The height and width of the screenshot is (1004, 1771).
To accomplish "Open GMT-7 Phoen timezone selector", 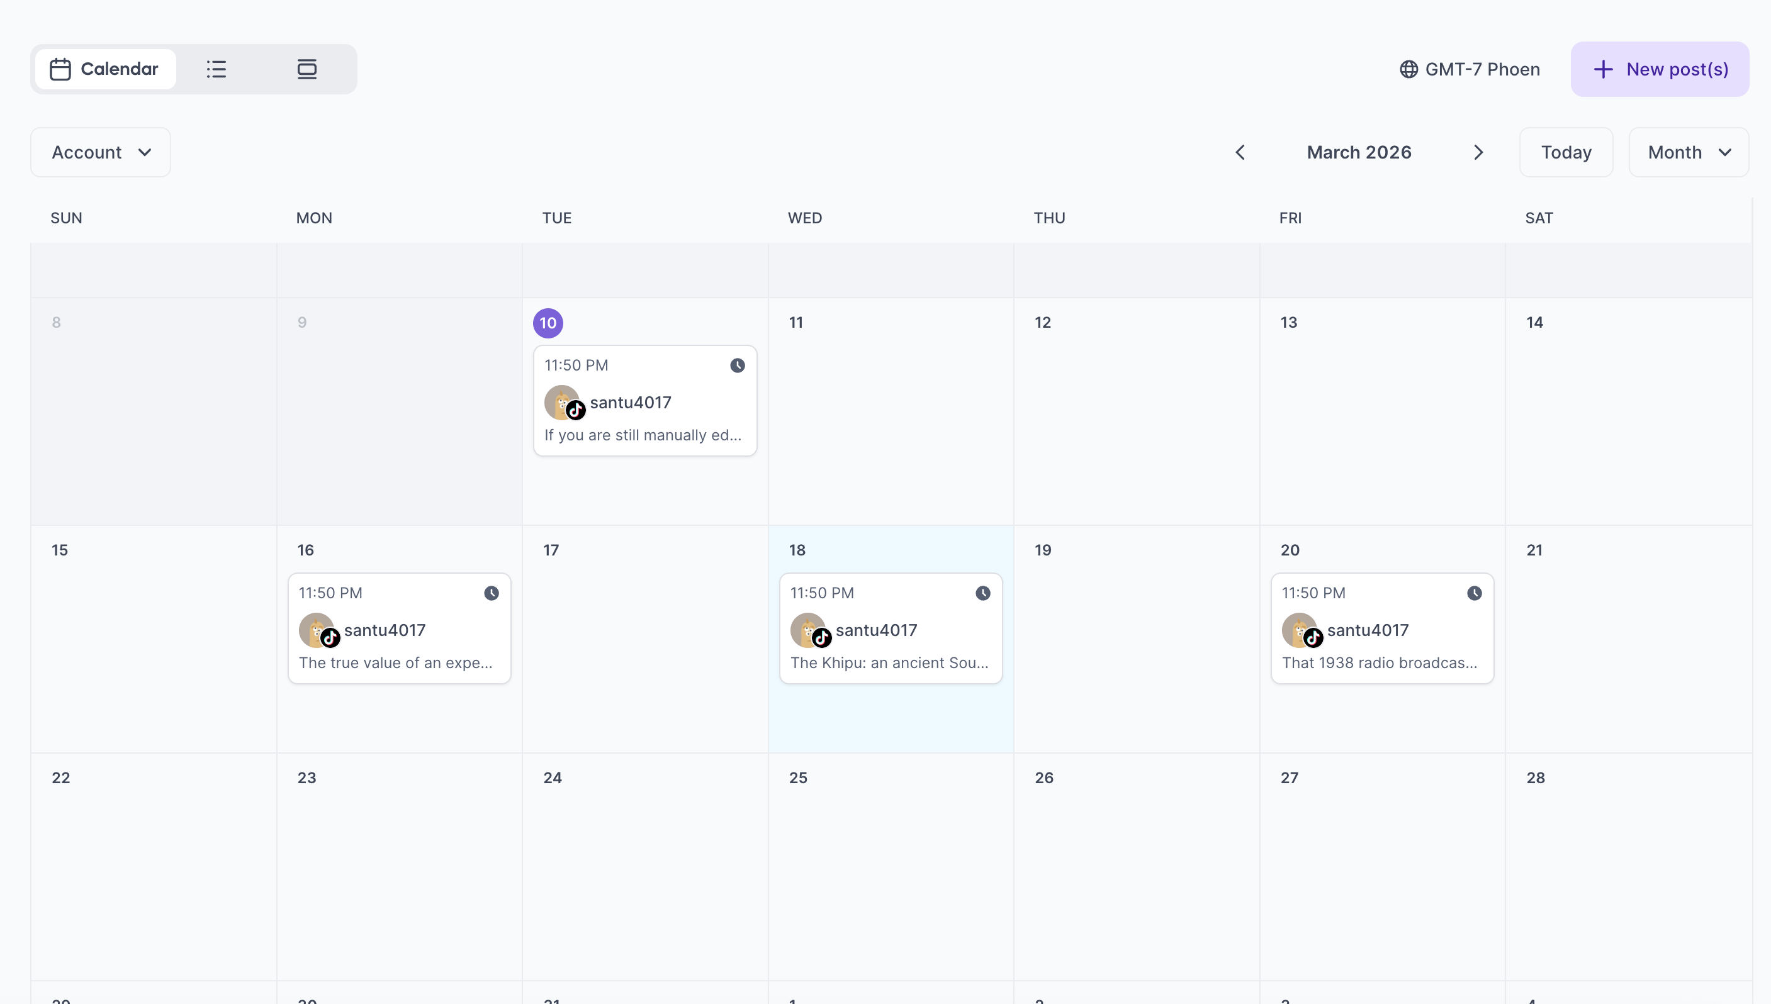I will pos(1481,69).
